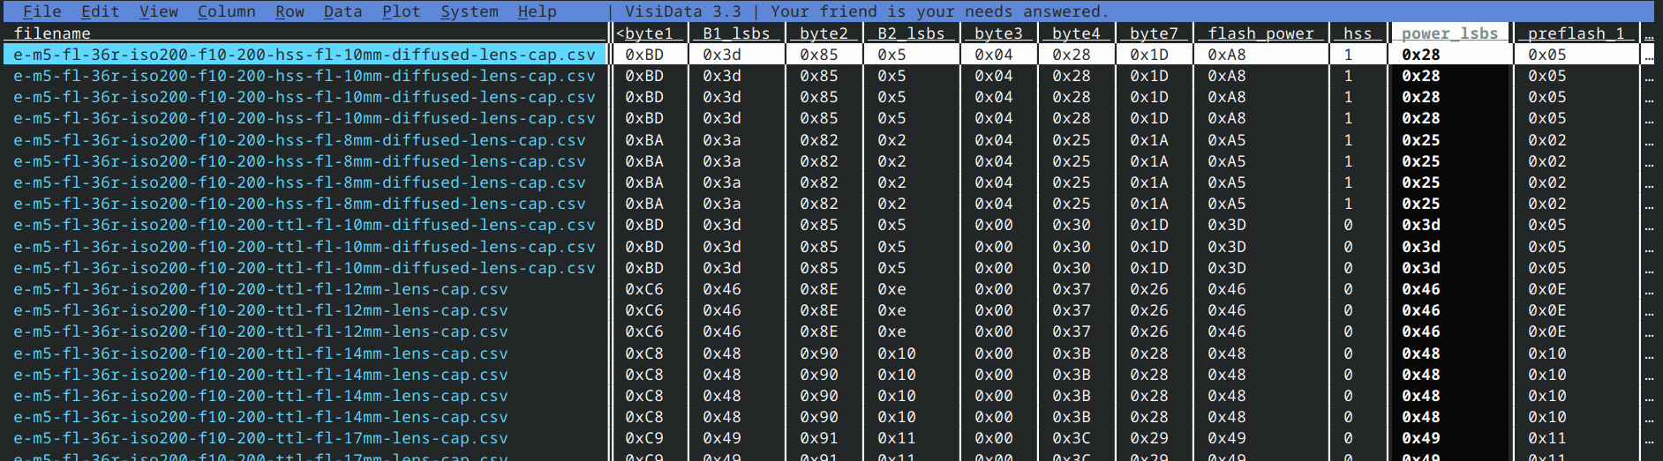Select the hss column header
The image size is (1663, 461).
pyautogui.click(x=1358, y=33)
